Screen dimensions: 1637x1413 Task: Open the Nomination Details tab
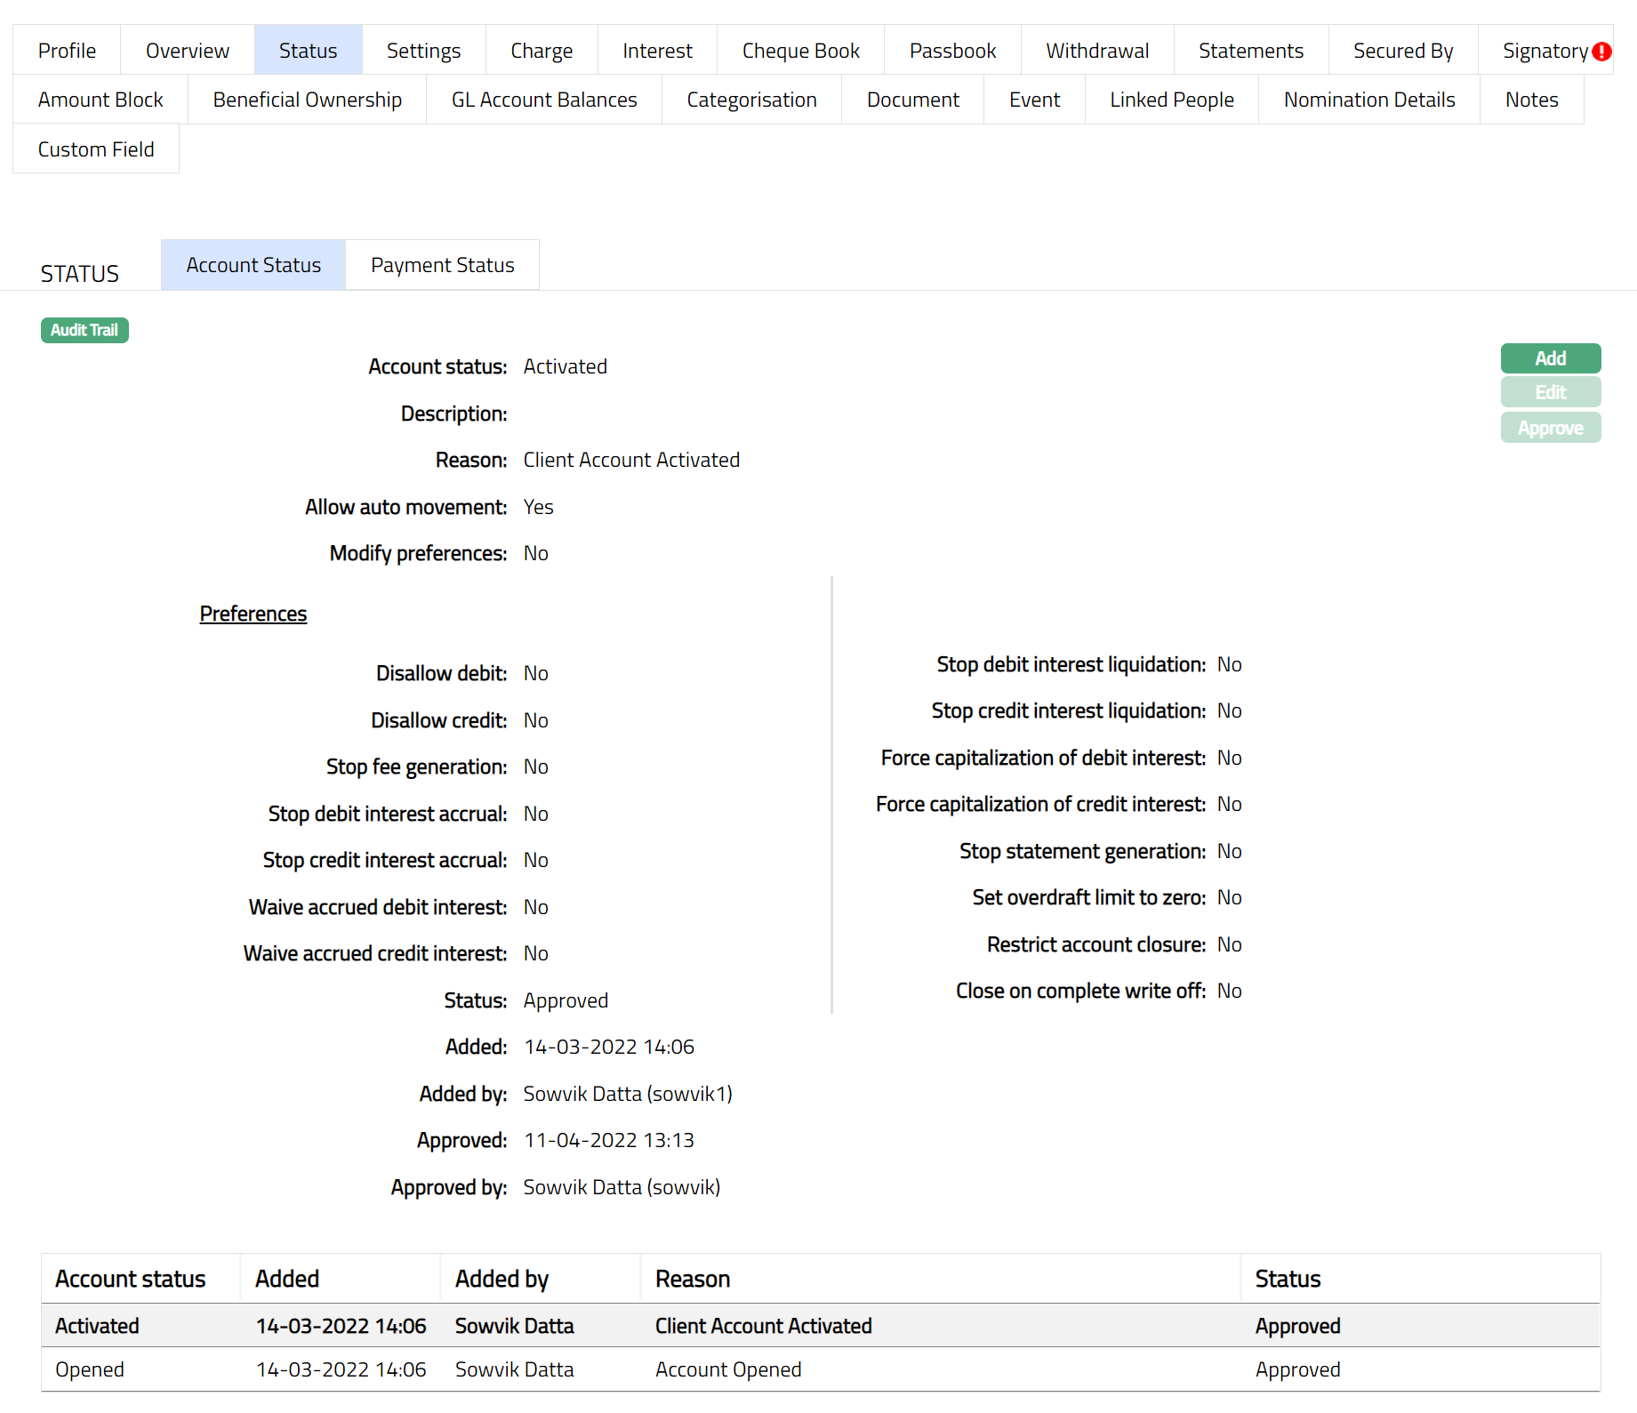coord(1368,100)
